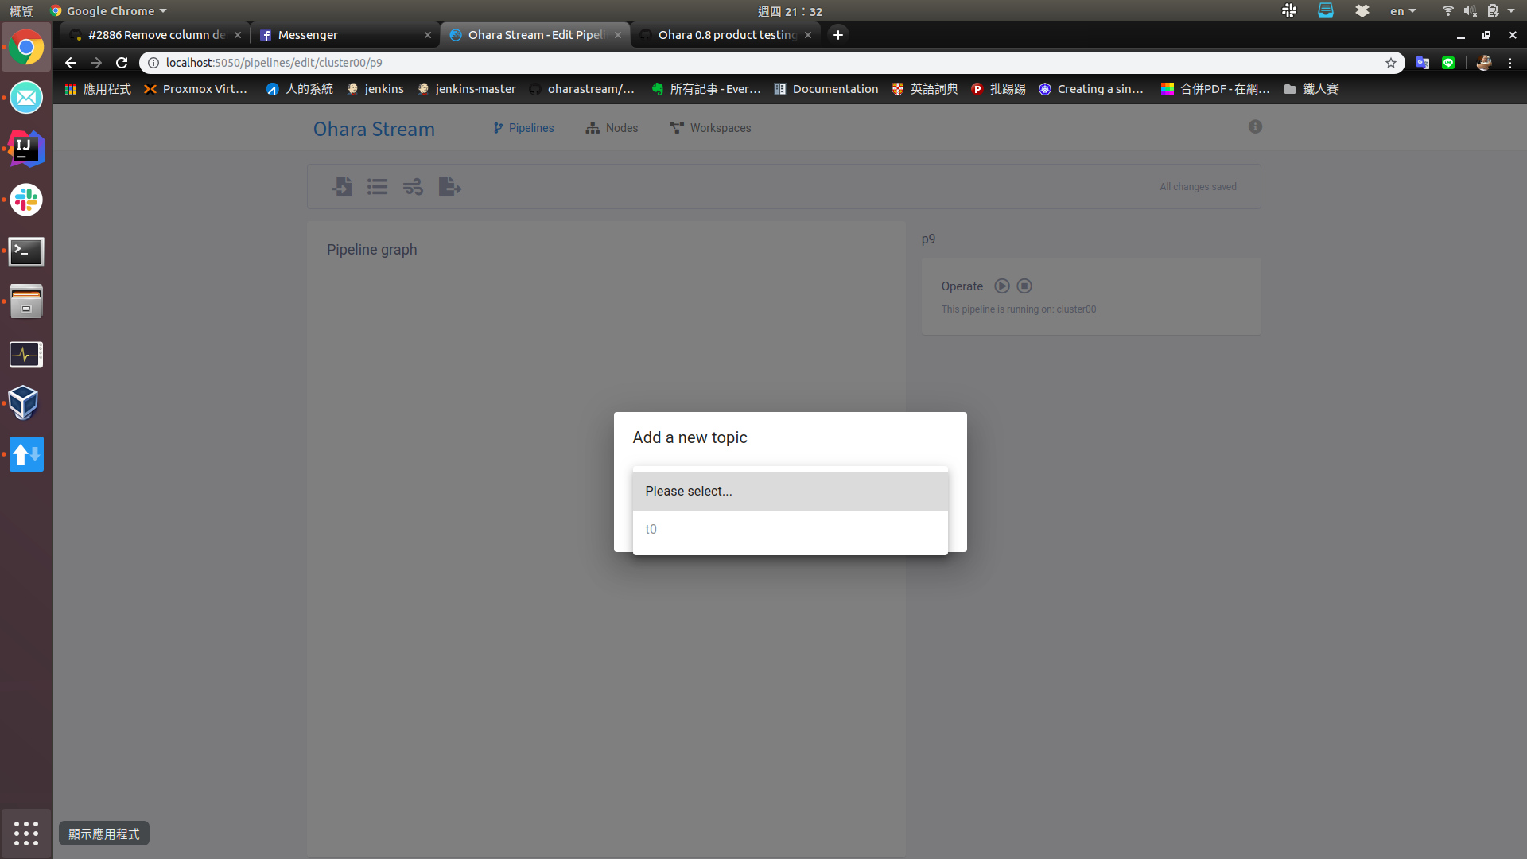Open Slack from the dock
The height and width of the screenshot is (859, 1527).
(26, 200)
